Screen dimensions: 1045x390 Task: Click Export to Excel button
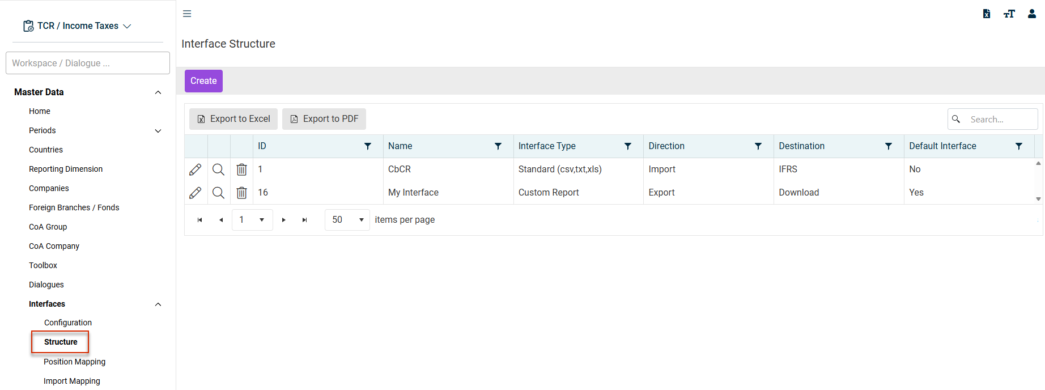[x=233, y=119]
